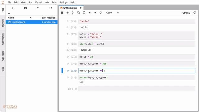Insert a cell below with plus icon
This screenshot has height=112, width=199.
pyautogui.click(x=67, y=13)
